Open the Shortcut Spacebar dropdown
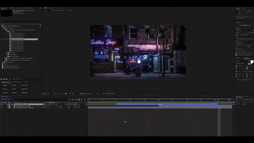This screenshot has height=143, width=254. (244, 30)
